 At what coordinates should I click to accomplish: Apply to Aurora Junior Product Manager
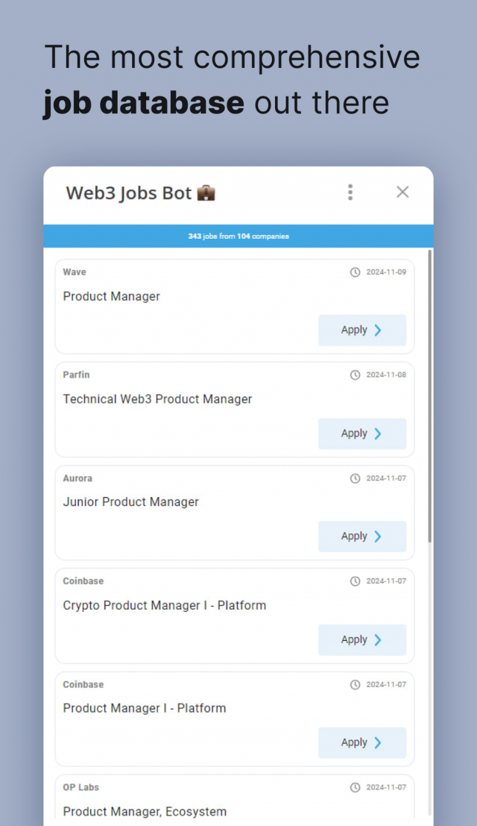click(x=361, y=536)
